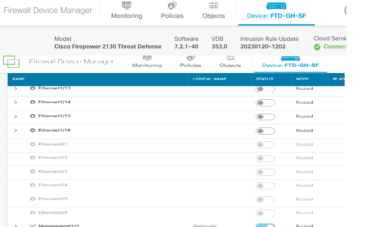The height and width of the screenshot is (227, 368).
Task: Select the Ethernet1/16 interface name
Action: click(54, 130)
